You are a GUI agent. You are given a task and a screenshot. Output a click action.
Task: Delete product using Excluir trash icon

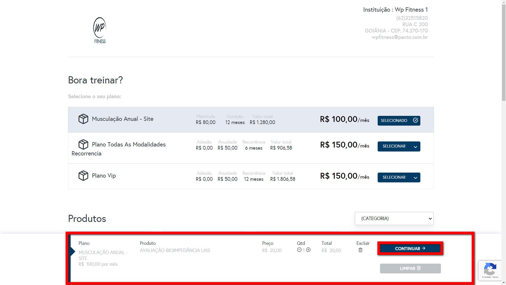[360, 250]
